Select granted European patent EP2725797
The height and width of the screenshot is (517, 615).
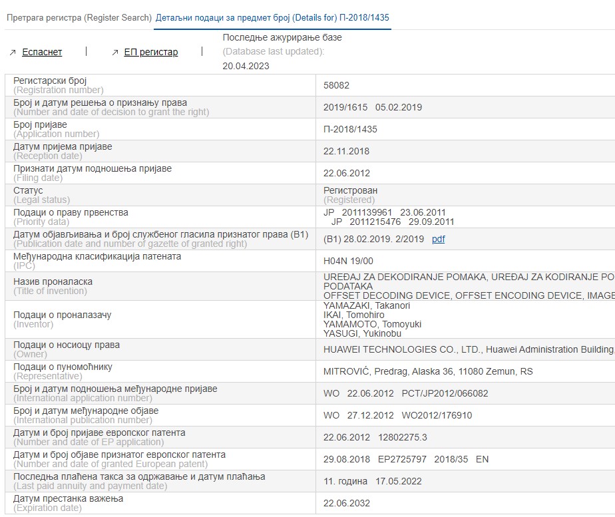(402, 459)
